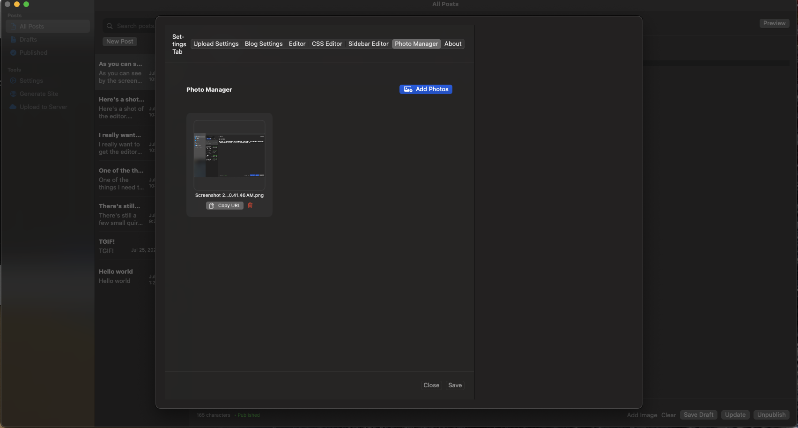Click the search magnifier icon
This screenshot has height=428, width=798.
110,26
